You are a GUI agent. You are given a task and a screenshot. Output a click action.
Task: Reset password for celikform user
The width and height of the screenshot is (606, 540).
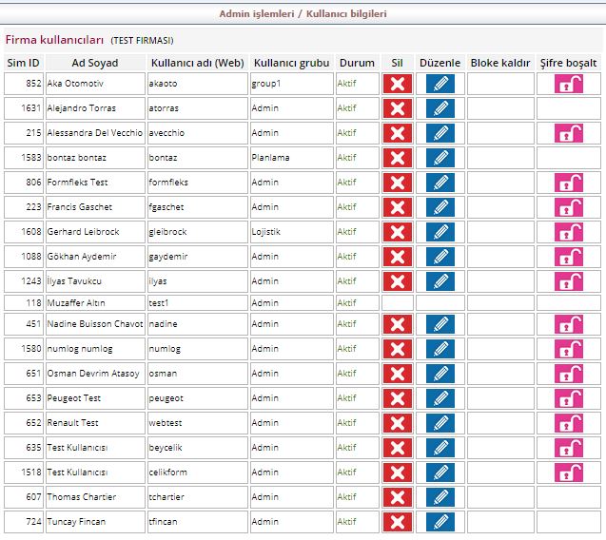(x=568, y=472)
